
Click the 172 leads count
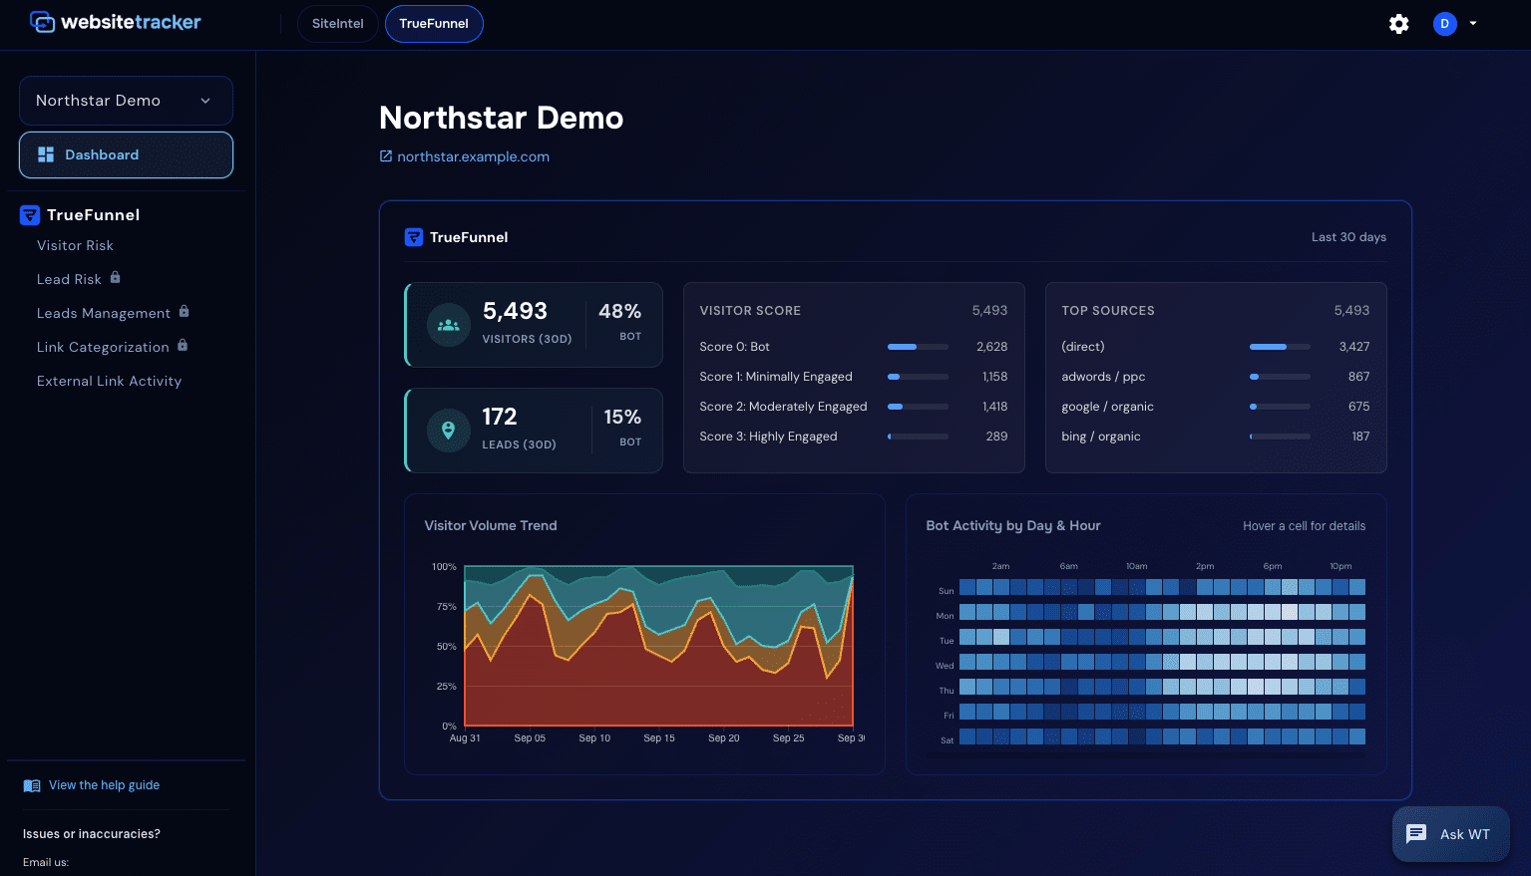tap(499, 417)
